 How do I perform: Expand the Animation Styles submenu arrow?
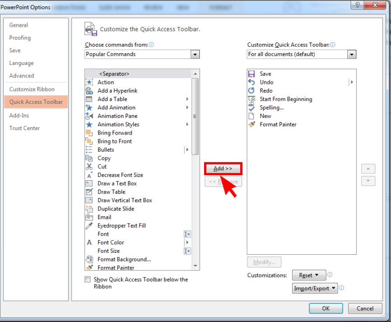187,125
